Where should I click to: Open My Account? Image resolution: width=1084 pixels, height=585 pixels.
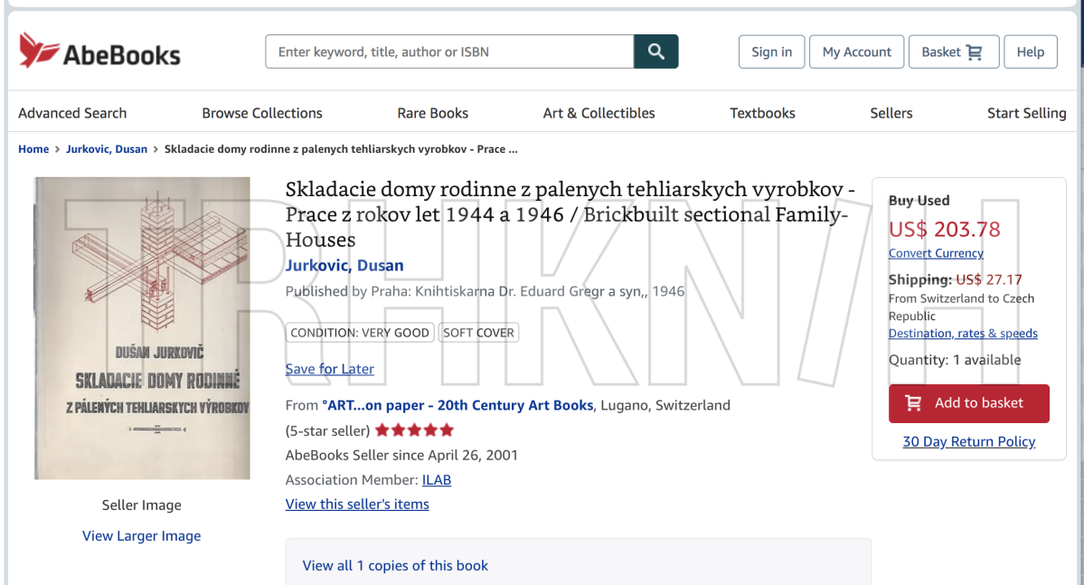(x=856, y=52)
